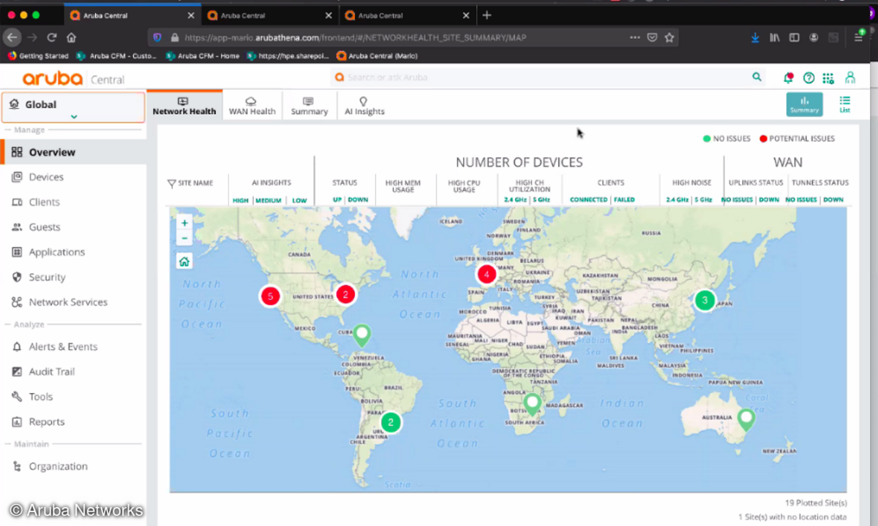The height and width of the screenshot is (526, 878).
Task: Open the page actions ellipsis in address bar
Action: pos(634,37)
